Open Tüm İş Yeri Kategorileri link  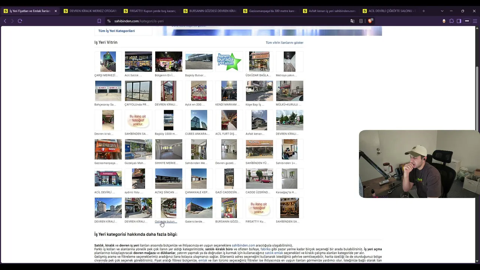(x=116, y=31)
